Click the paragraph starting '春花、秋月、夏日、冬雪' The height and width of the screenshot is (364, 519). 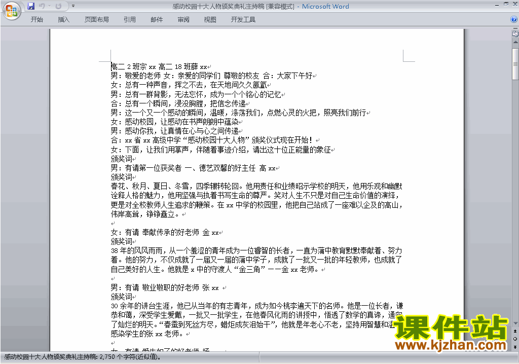click(x=256, y=200)
